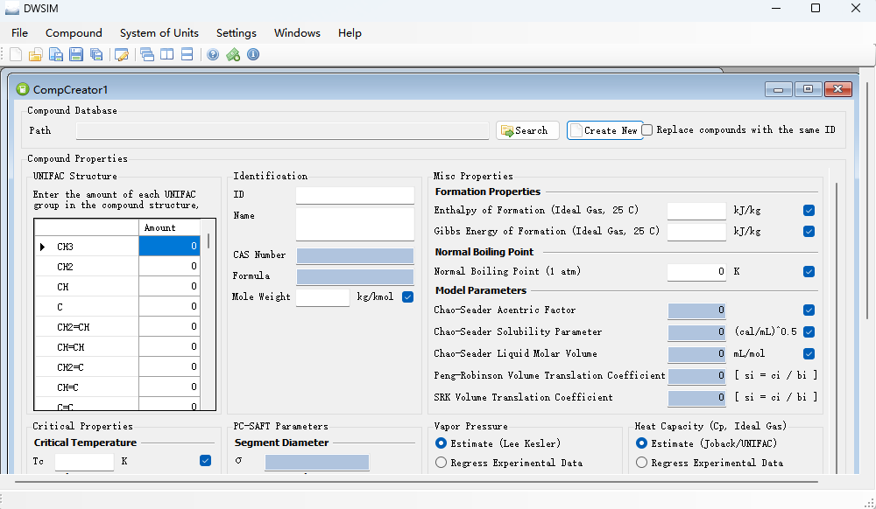876x509 pixels.
Task: Click the Open folder toolbar icon
Action: point(36,54)
